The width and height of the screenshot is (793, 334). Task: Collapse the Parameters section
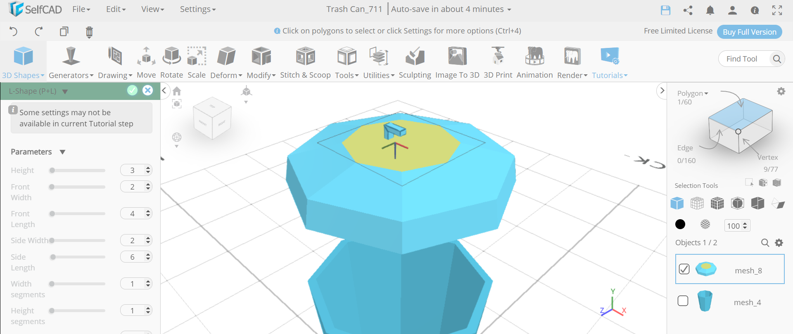coord(62,152)
